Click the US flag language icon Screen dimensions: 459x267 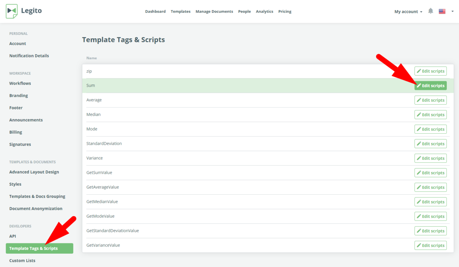442,11
